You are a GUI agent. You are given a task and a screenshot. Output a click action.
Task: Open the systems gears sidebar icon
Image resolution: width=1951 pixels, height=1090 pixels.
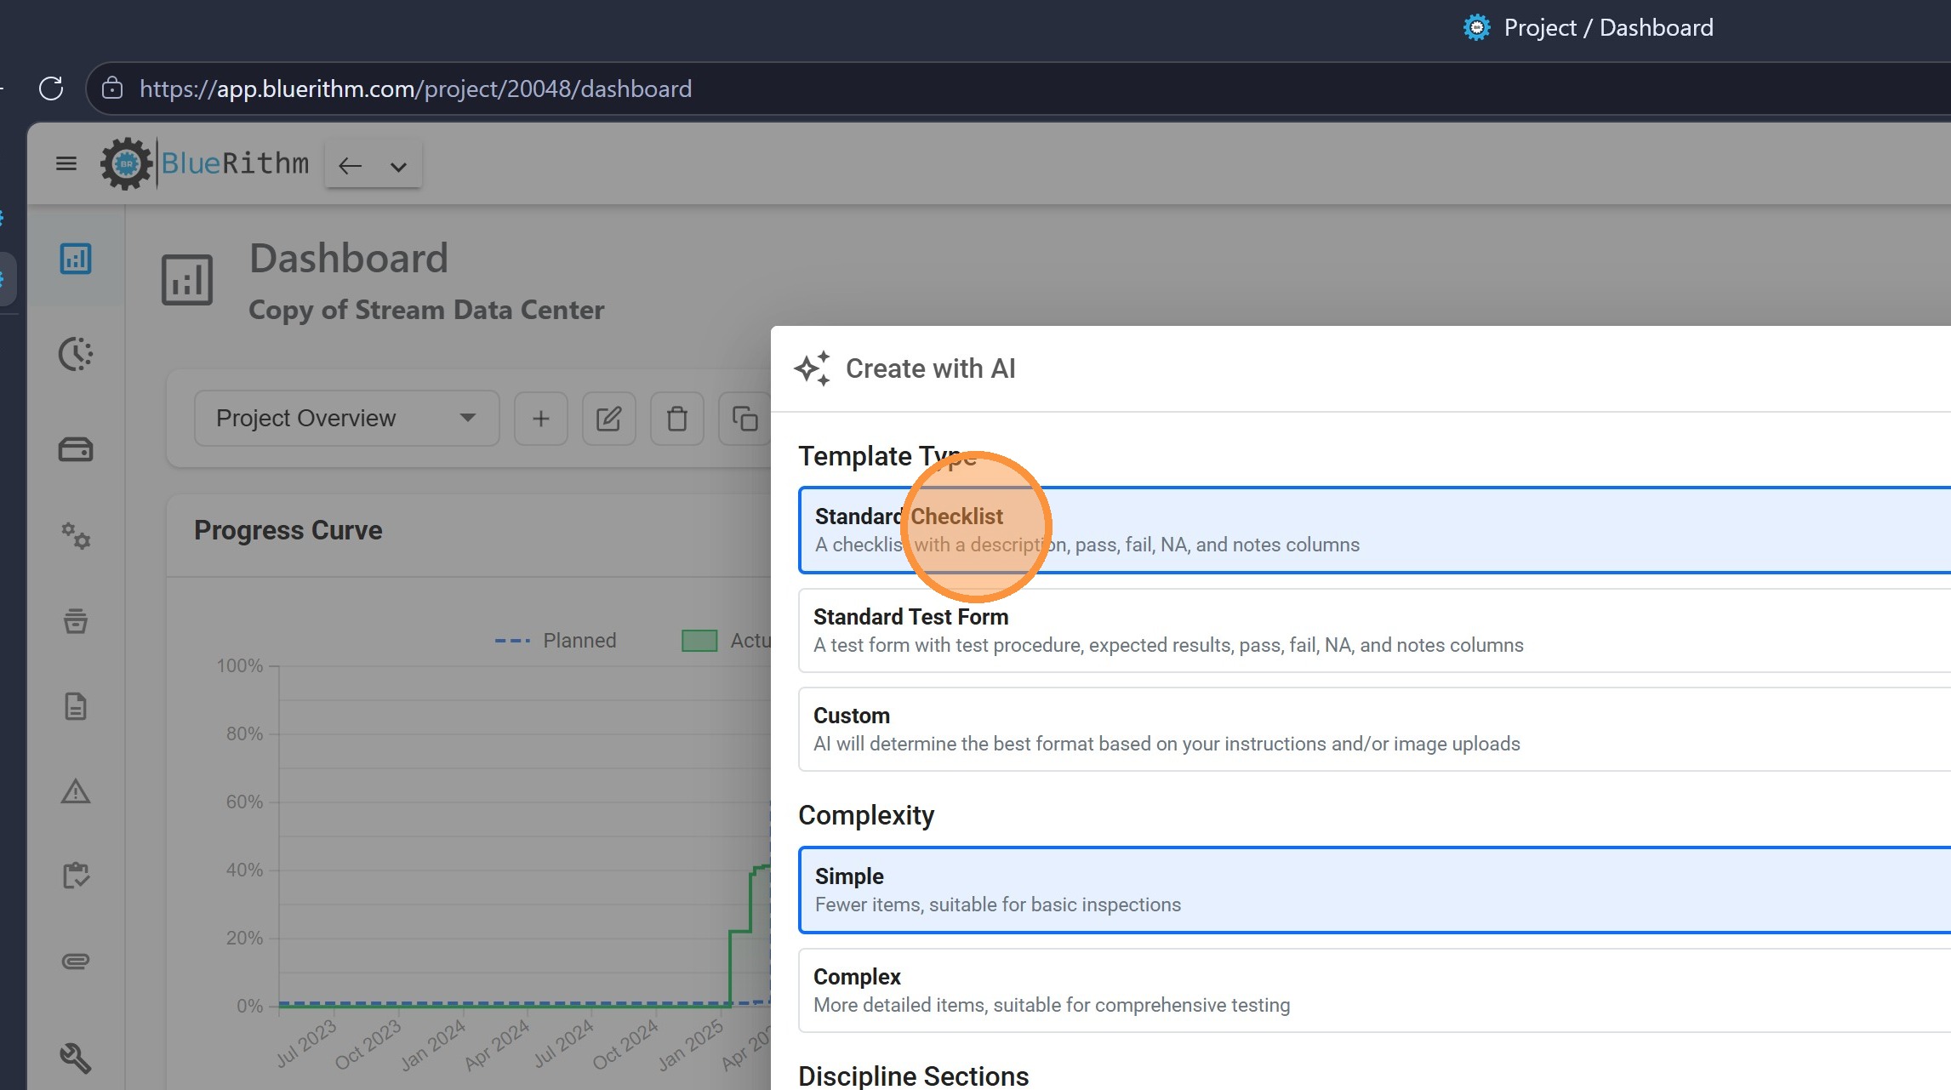click(x=76, y=535)
